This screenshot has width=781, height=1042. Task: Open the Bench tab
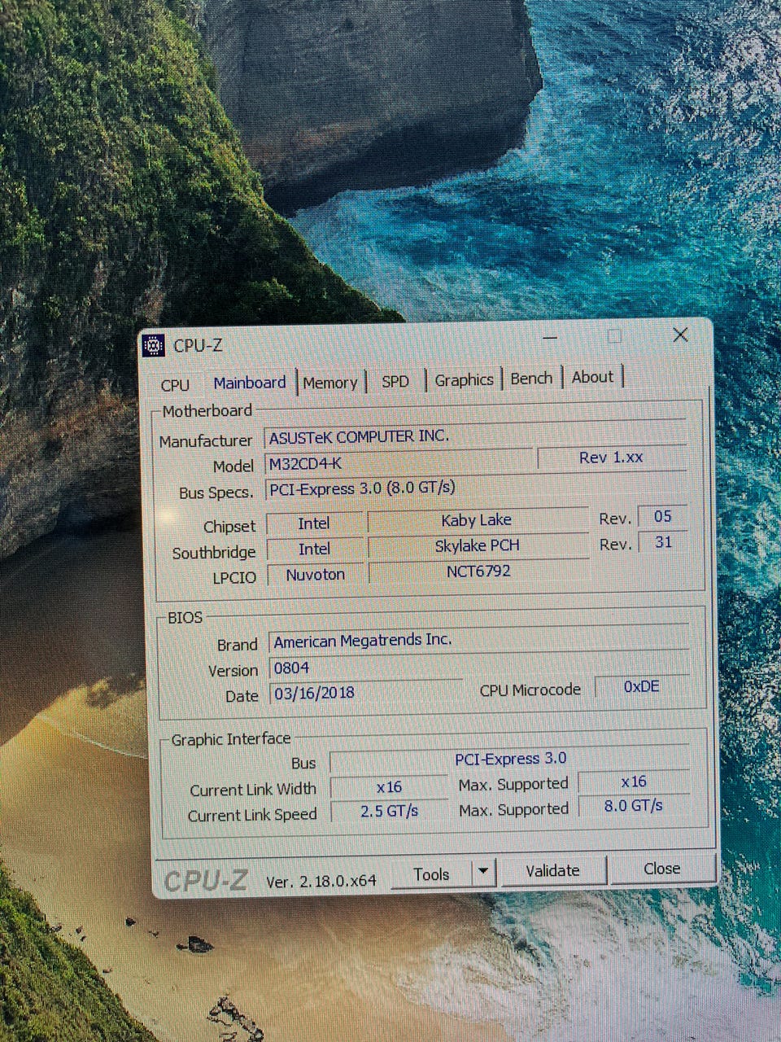tap(531, 379)
